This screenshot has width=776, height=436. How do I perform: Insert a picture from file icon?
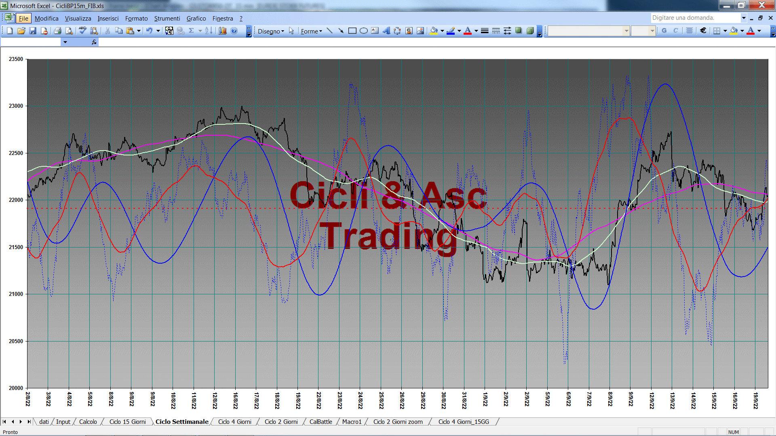(x=420, y=31)
